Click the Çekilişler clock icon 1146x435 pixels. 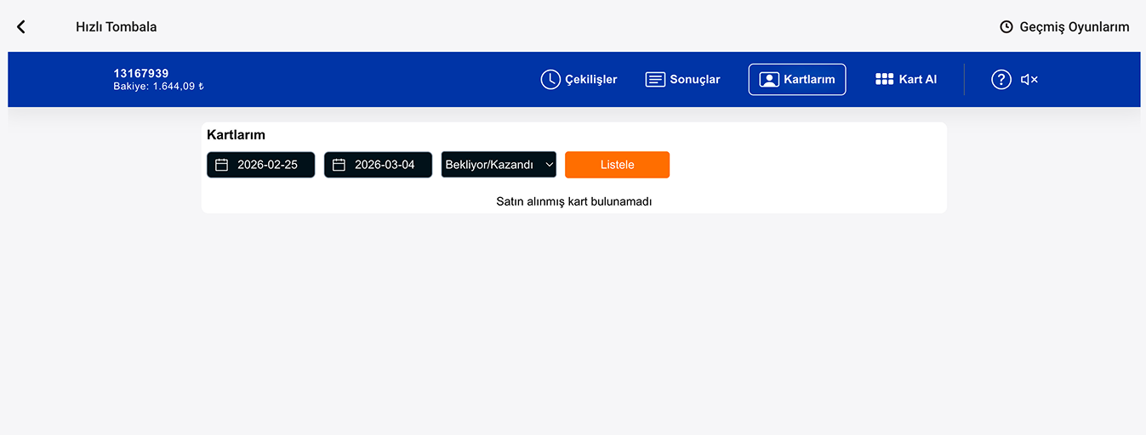(x=550, y=80)
